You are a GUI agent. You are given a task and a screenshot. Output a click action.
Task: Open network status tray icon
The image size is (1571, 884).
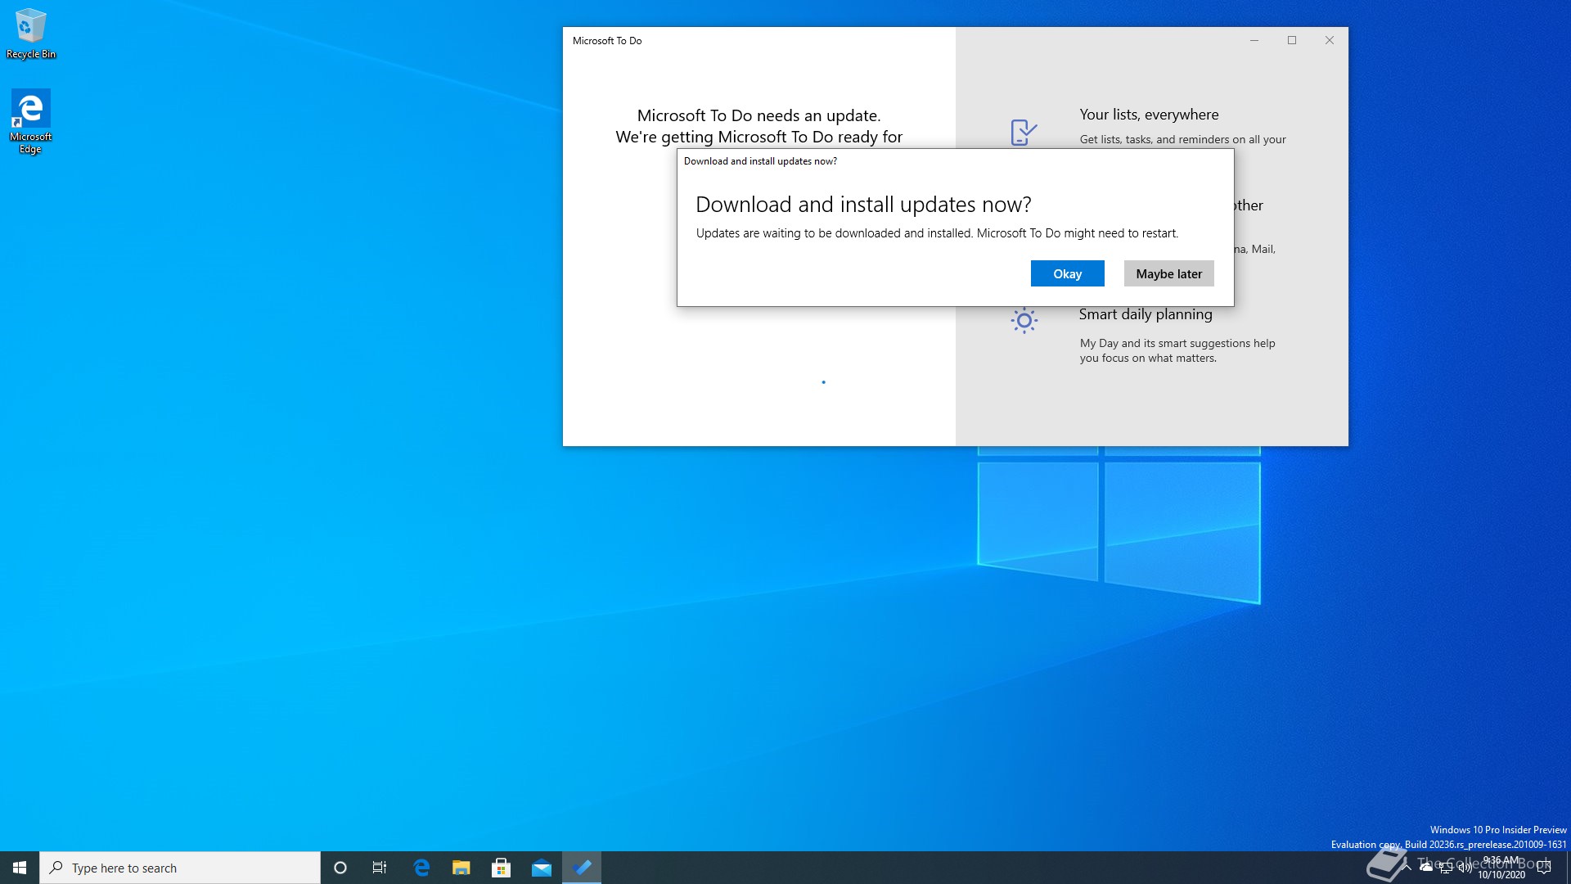[1446, 868]
